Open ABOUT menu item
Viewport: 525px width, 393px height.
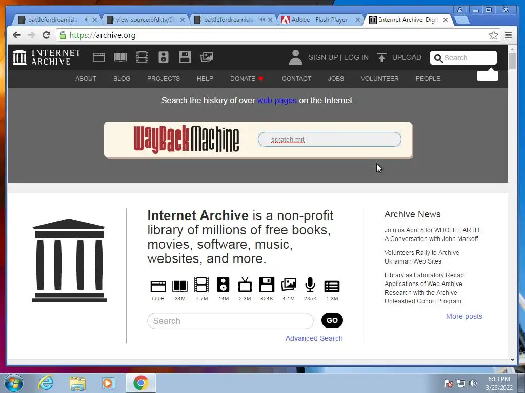pos(86,78)
